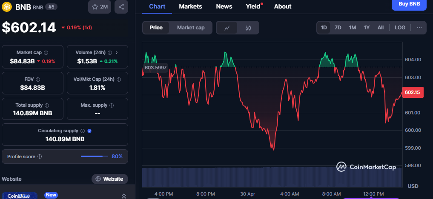Expand the collapsed panel double-chevron
This screenshot has height=199, width=433.
[x=124, y=196]
